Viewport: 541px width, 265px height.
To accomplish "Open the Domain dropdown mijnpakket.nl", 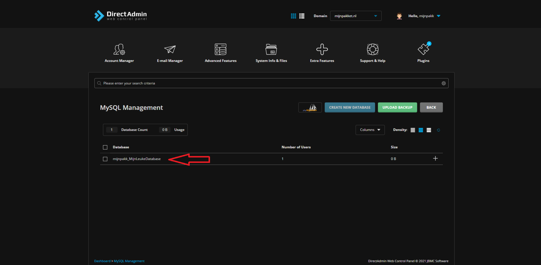I will coord(356,16).
